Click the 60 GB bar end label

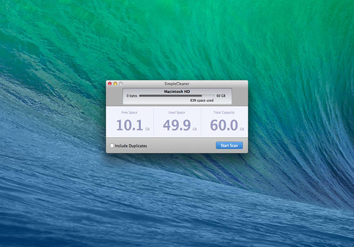coord(221,96)
